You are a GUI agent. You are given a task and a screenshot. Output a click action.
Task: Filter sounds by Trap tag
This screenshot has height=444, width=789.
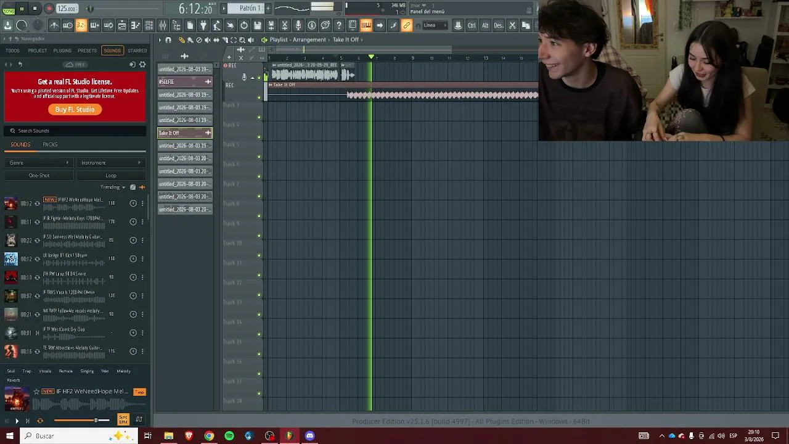[27, 371]
